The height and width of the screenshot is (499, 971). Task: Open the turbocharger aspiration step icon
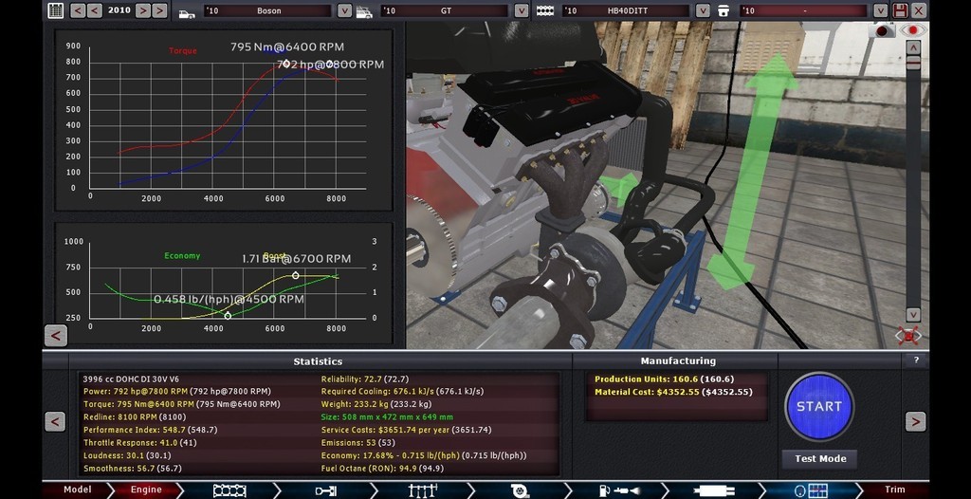(x=519, y=490)
